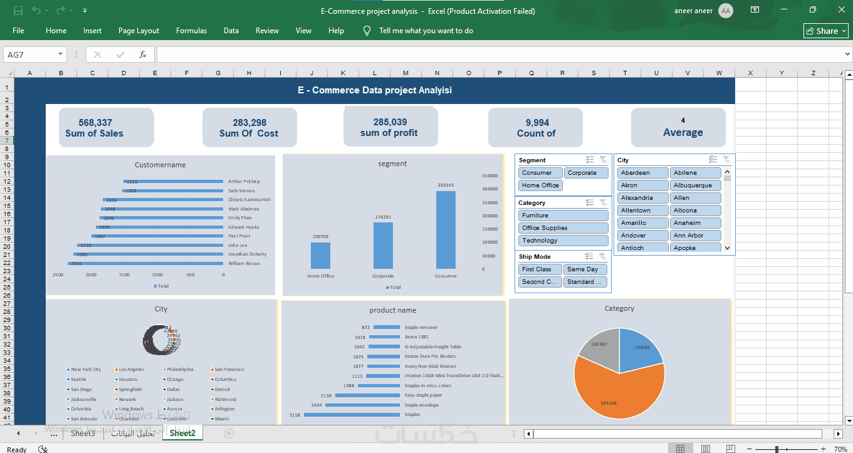Click the Insert Function fx icon
Screen dimensions: 853x453
click(x=143, y=55)
